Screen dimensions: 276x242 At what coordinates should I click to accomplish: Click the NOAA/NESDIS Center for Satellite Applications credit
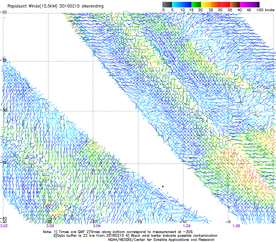(x=161, y=240)
